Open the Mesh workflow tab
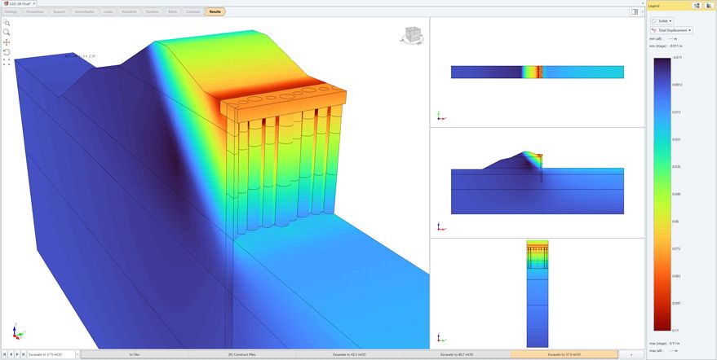Image resolution: width=717 pixels, height=360 pixels. tap(172, 12)
